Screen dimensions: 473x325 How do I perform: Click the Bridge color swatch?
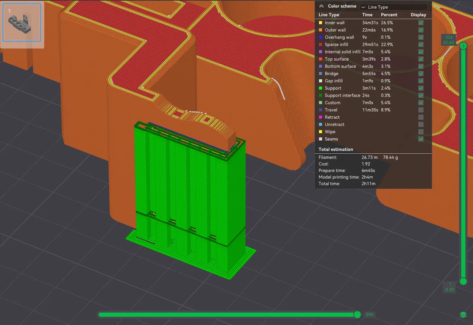coord(320,74)
